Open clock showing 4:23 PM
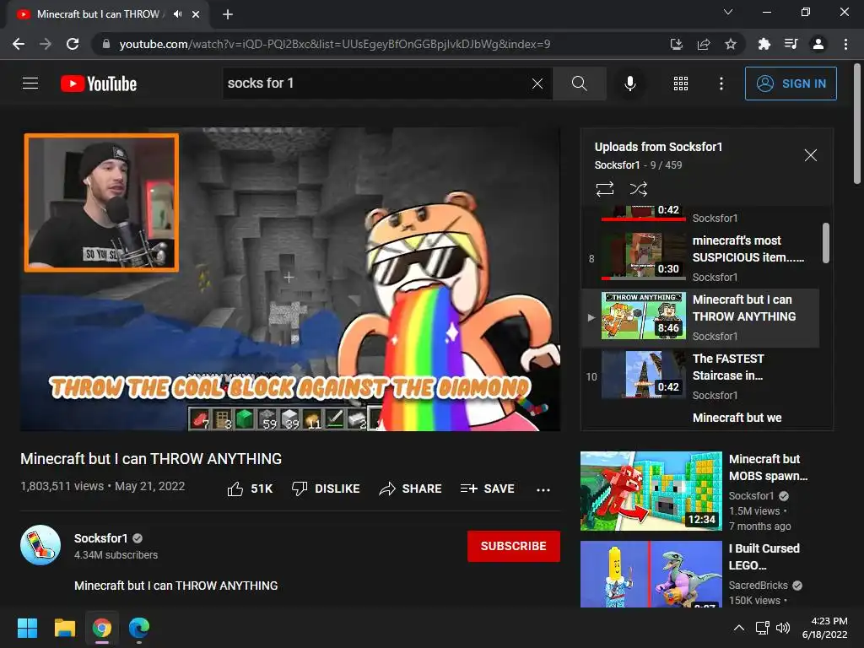The image size is (864, 648). tap(824, 628)
